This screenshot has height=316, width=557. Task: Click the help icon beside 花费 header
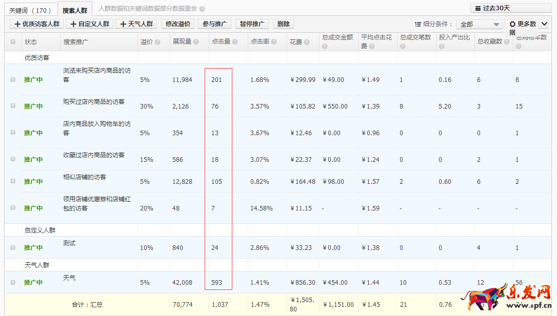[x=307, y=42]
